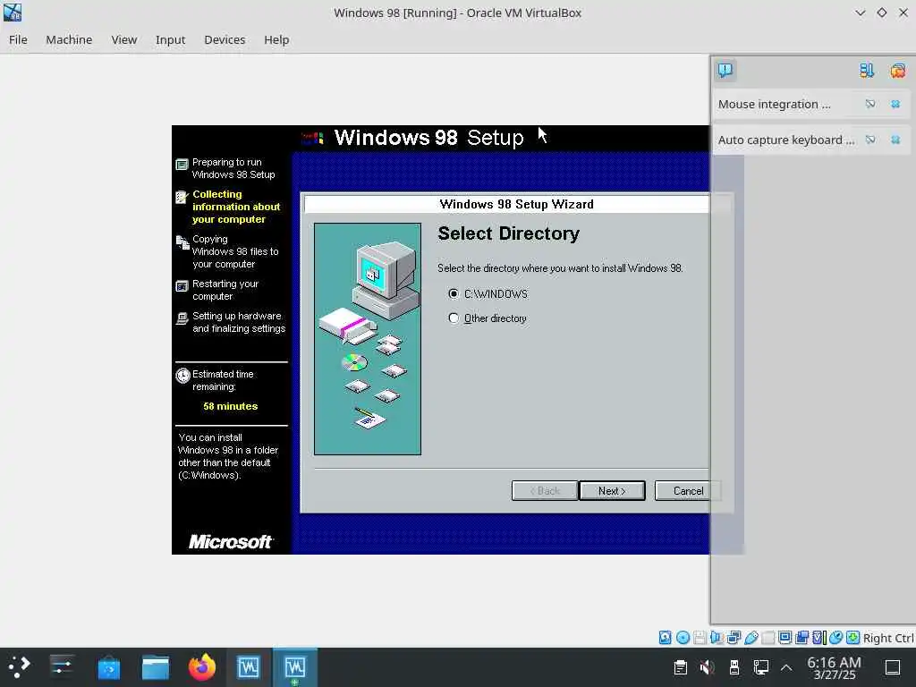Click the keep finished progresses sort icon
This screenshot has width=916, height=687.
[866, 71]
